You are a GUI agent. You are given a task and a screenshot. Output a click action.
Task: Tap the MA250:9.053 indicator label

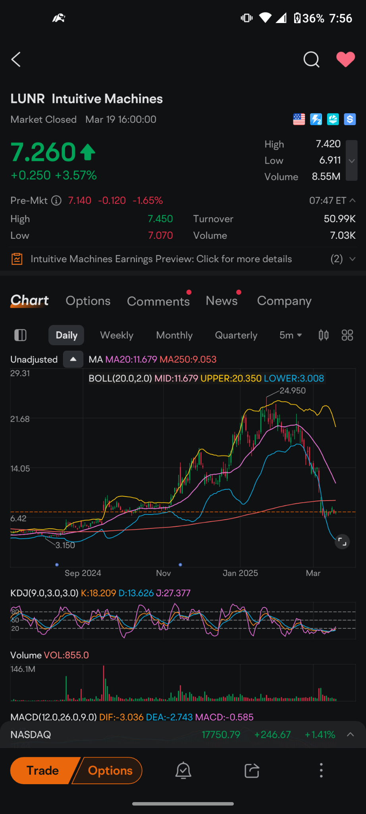(188, 360)
